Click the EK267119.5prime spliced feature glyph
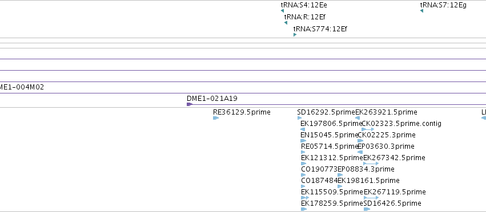 [x=371, y=197]
